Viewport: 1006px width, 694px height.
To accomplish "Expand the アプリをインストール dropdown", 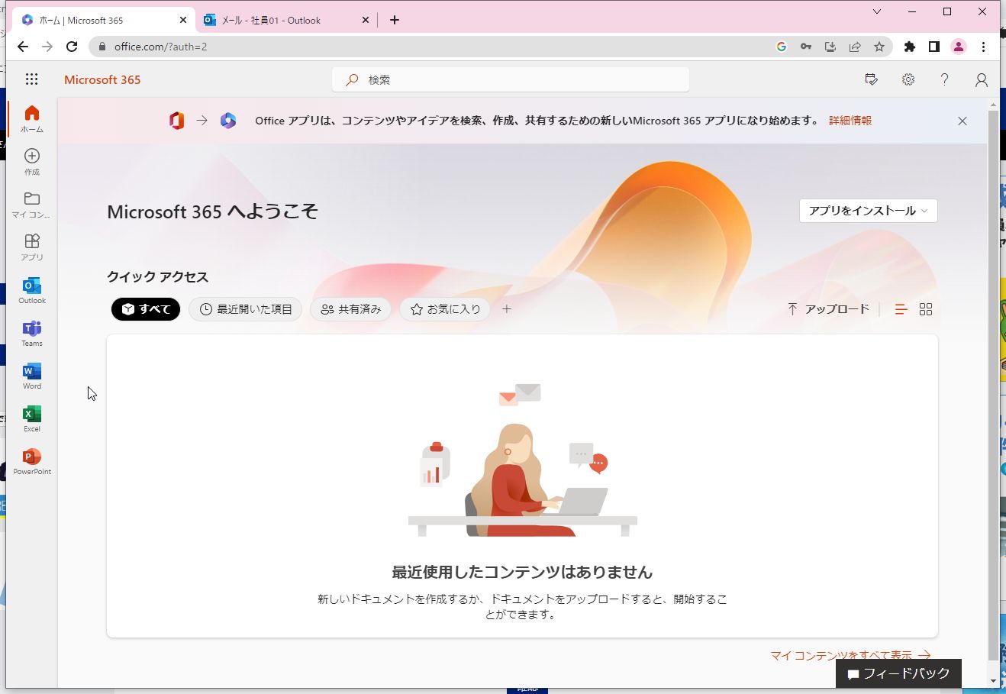I will [x=869, y=211].
